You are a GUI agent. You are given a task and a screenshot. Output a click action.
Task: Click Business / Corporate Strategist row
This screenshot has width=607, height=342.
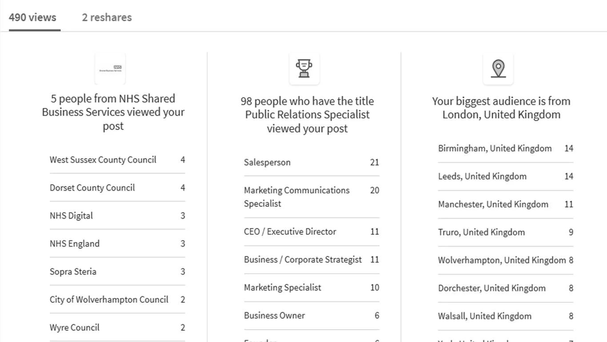click(311, 259)
